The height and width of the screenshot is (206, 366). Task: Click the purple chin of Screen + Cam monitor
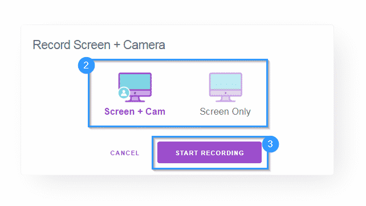pyautogui.click(x=136, y=93)
